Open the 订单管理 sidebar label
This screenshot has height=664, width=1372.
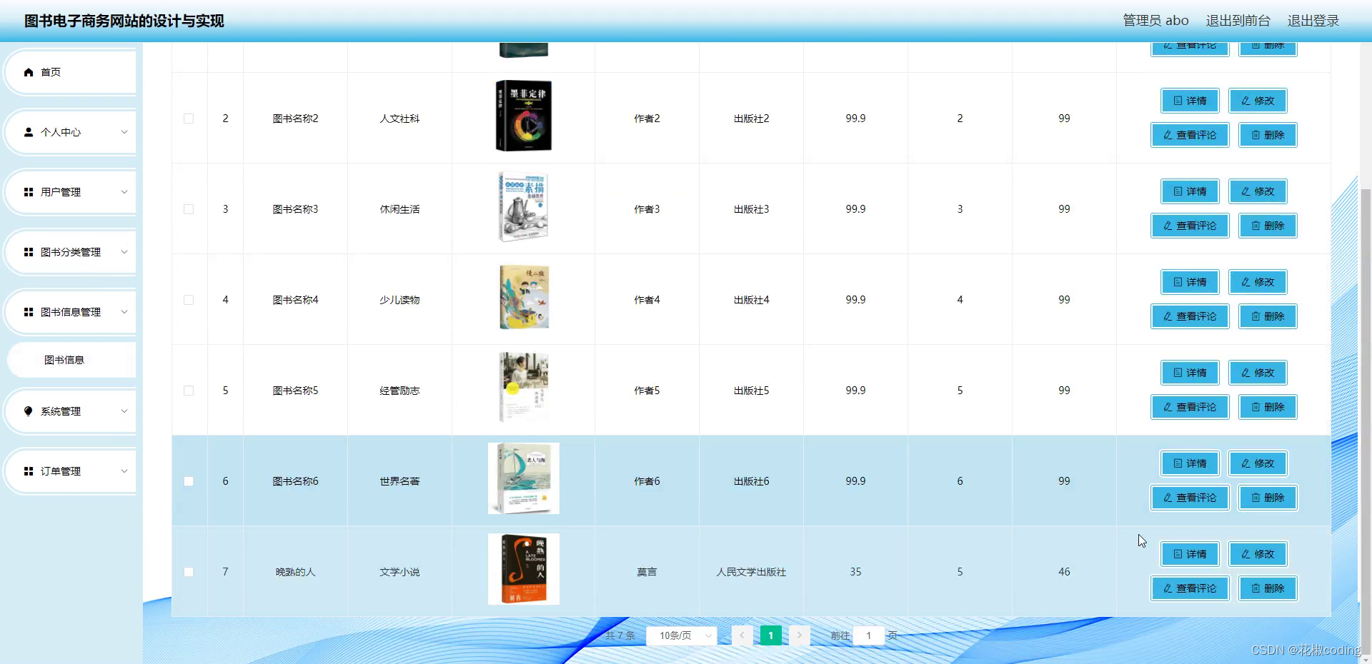61,471
